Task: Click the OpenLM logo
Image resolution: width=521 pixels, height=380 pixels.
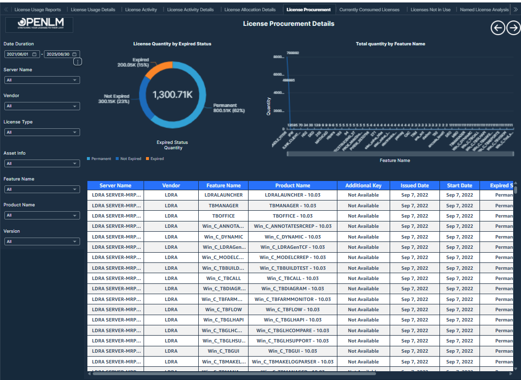Action: tap(39, 24)
